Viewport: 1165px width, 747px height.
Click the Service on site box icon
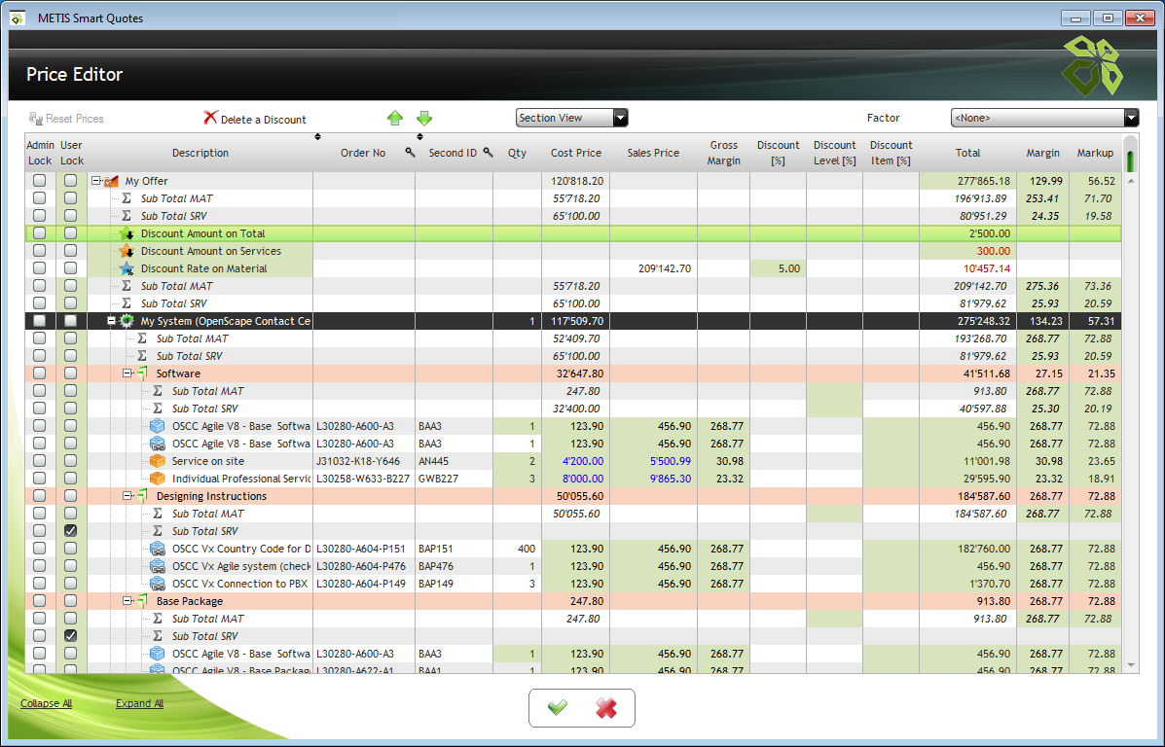click(158, 461)
